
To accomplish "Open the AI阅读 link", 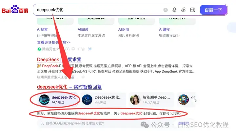I will click(83, 29).
